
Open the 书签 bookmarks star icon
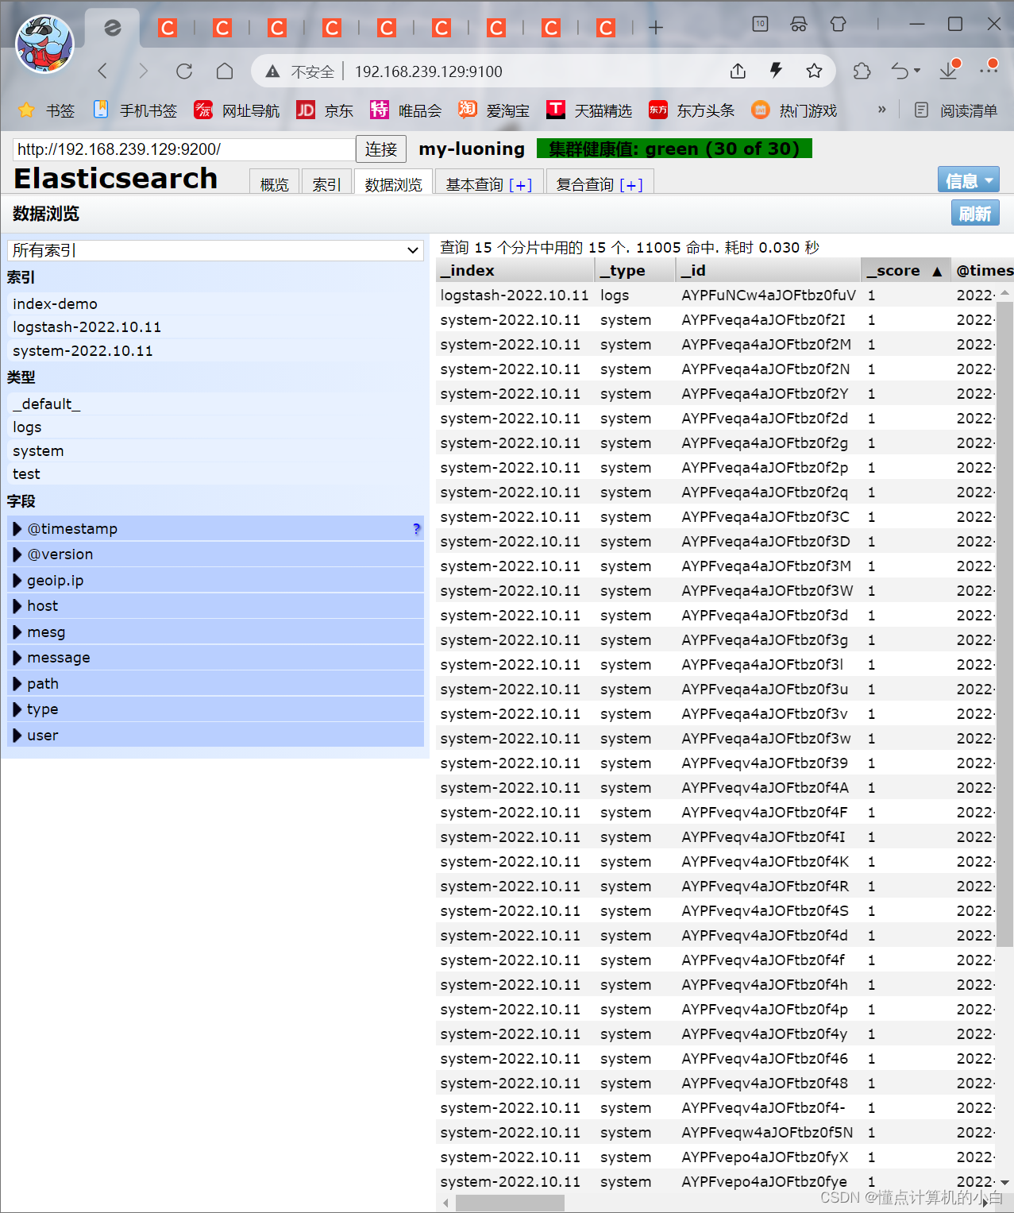point(26,110)
